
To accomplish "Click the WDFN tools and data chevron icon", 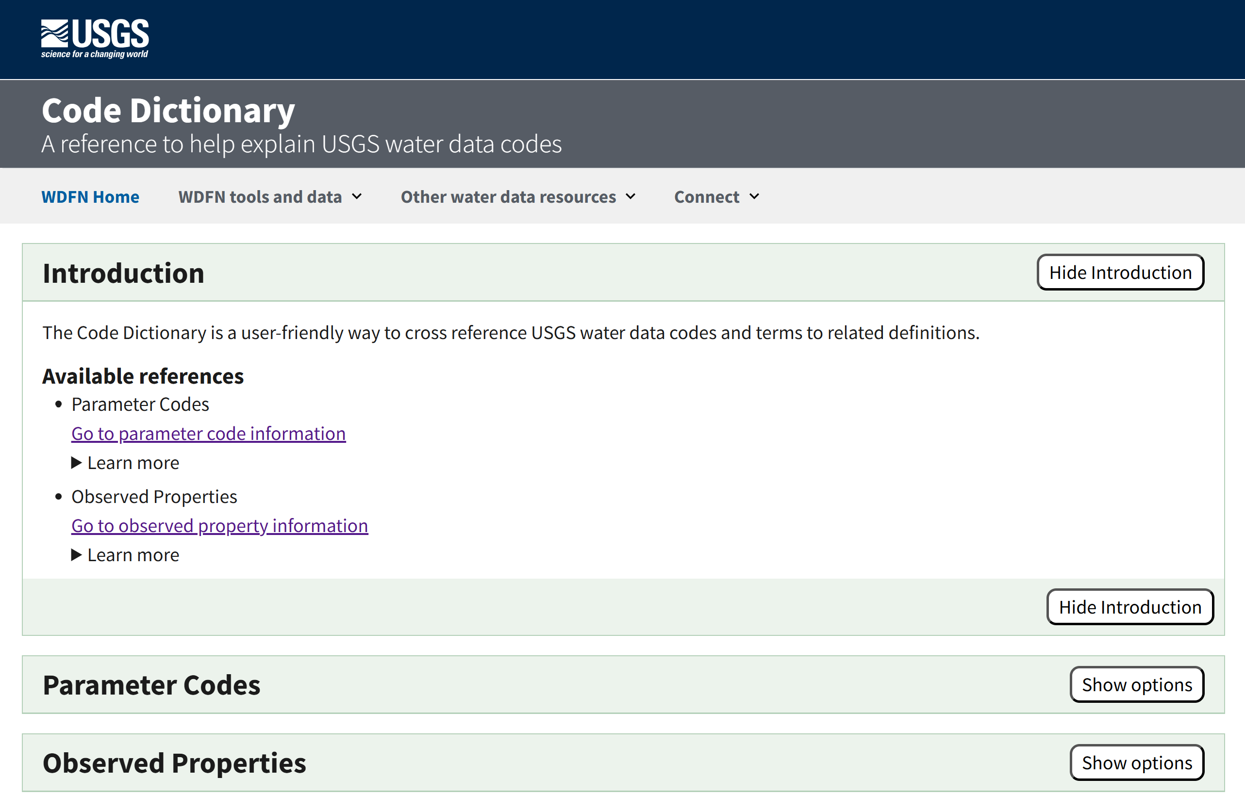I will 357,196.
